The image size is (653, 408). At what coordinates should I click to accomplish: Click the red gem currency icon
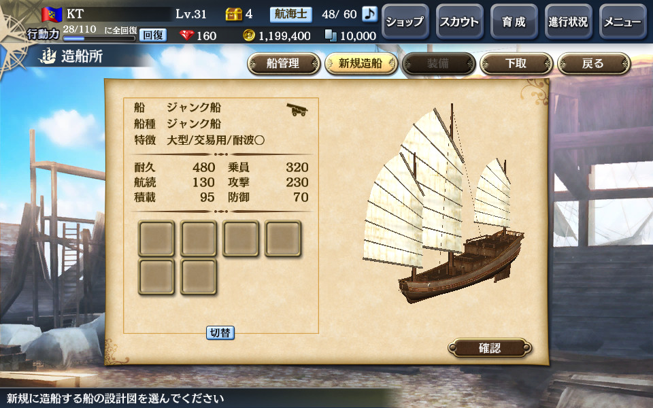187,35
